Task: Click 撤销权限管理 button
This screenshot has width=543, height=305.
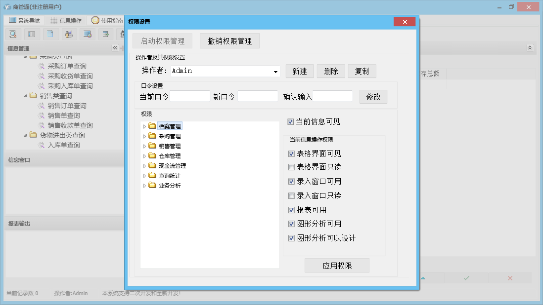Action: point(229,41)
